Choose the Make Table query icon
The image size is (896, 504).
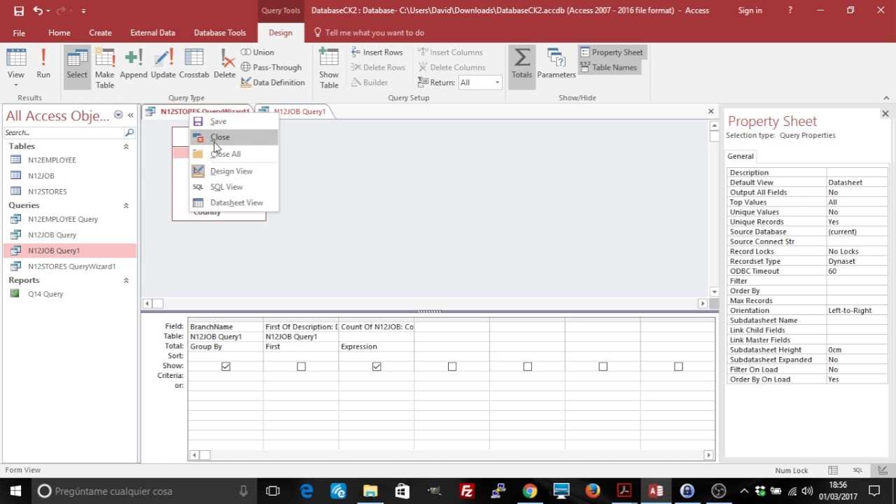(x=105, y=68)
